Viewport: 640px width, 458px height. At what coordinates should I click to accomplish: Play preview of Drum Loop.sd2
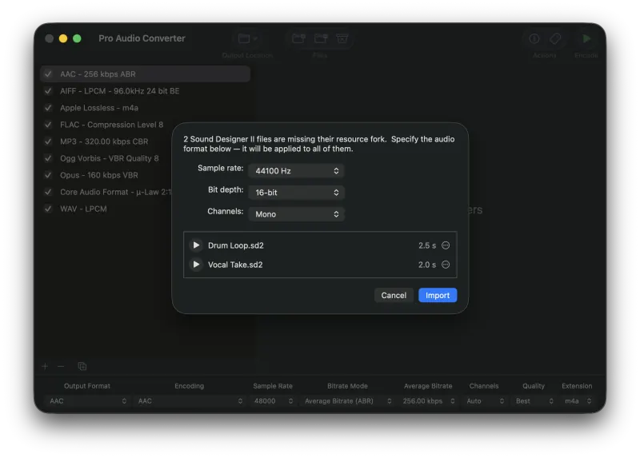tap(196, 245)
